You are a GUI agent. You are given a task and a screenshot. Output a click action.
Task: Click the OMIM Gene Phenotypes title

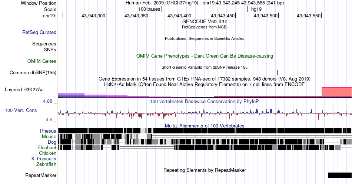pos(205,56)
